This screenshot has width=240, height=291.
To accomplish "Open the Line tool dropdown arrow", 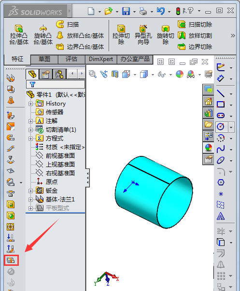I will pyautogui.click(x=231, y=94).
